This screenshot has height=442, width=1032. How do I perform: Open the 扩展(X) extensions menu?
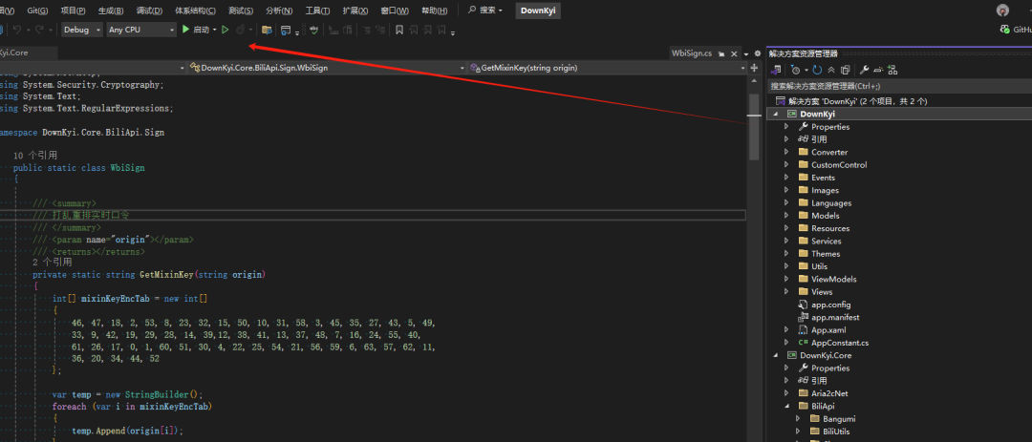coord(355,11)
